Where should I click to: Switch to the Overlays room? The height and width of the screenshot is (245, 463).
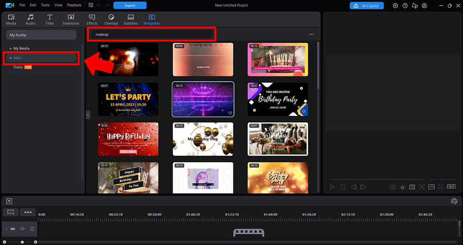click(111, 19)
